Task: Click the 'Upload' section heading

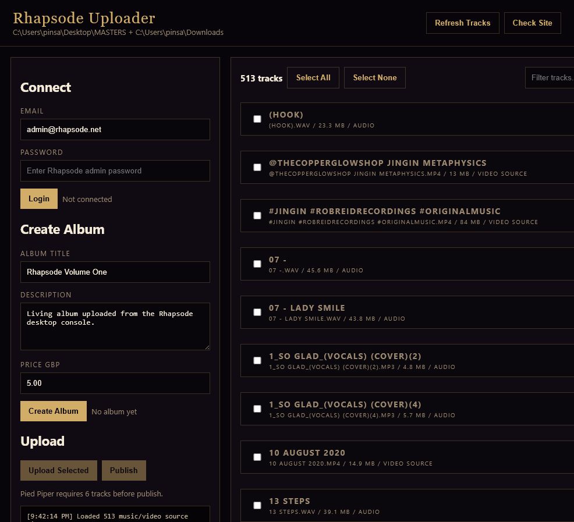Action: point(42,442)
